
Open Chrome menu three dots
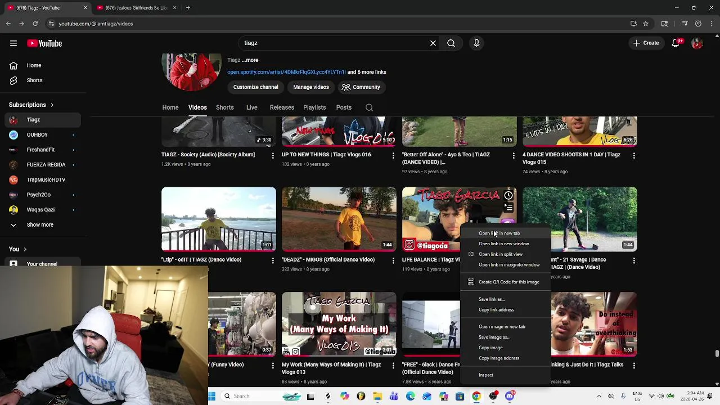tap(712, 24)
